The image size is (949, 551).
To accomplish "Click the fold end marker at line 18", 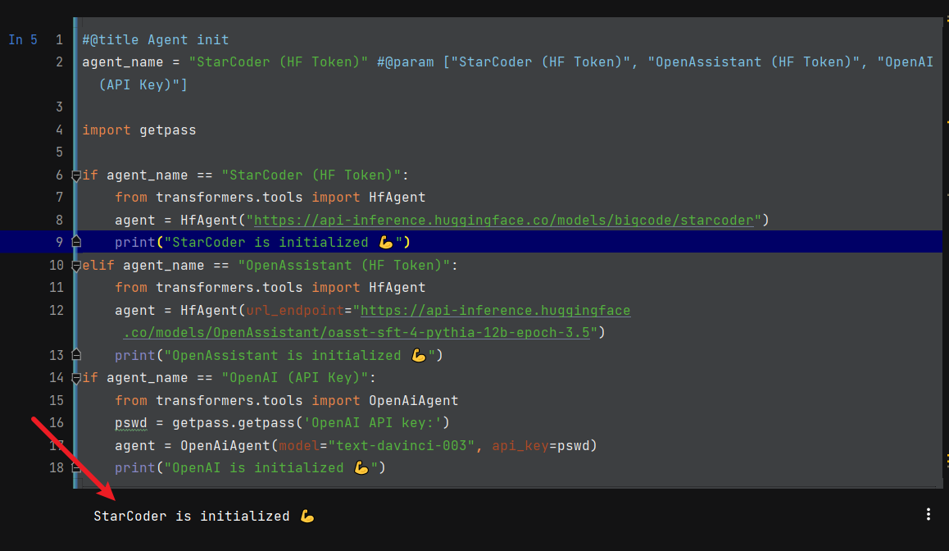I will pos(76,467).
